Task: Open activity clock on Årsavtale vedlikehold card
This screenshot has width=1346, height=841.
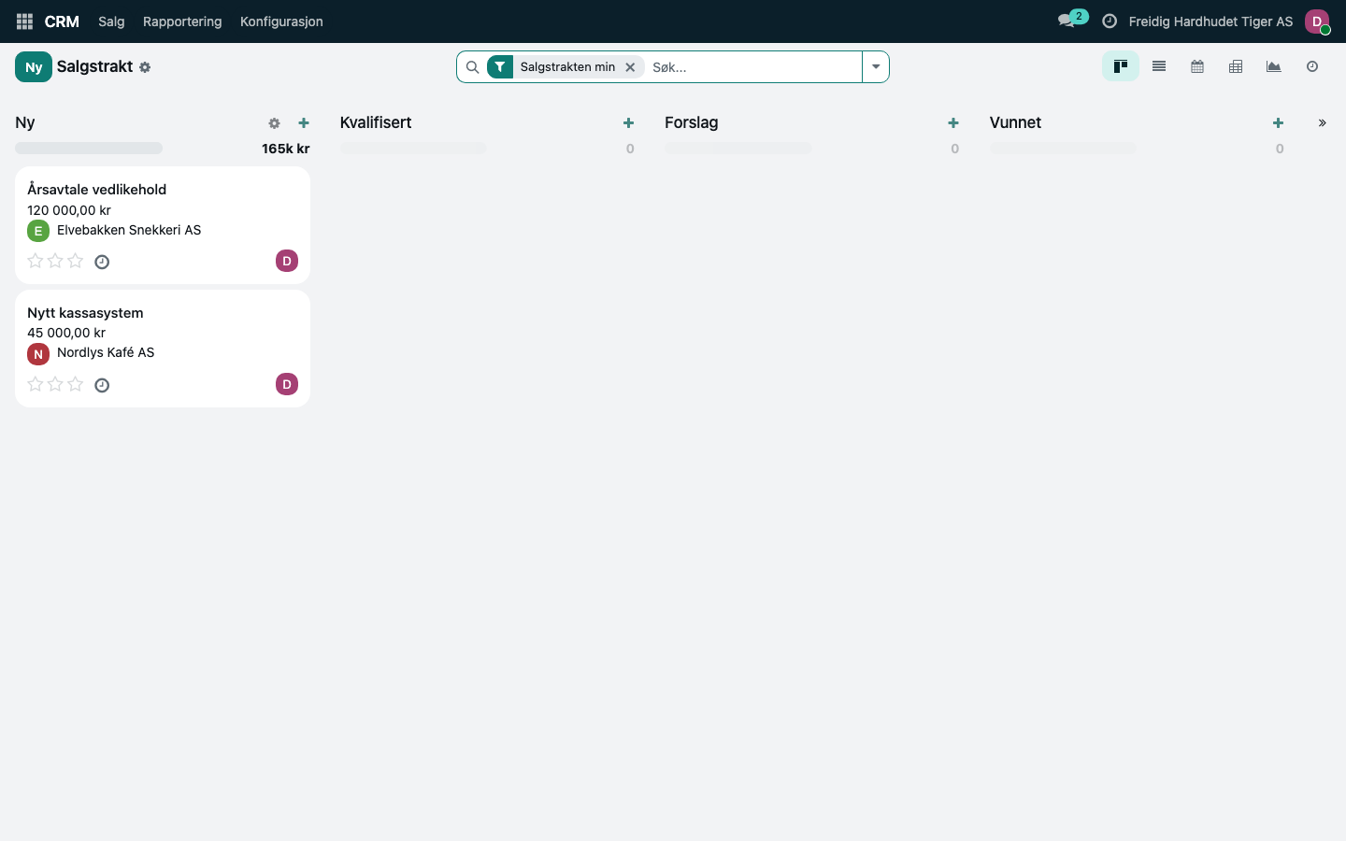Action: coord(102,262)
